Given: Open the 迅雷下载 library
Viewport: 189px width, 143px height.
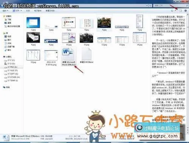Looking at the screenshot, I should click(x=9, y=47).
